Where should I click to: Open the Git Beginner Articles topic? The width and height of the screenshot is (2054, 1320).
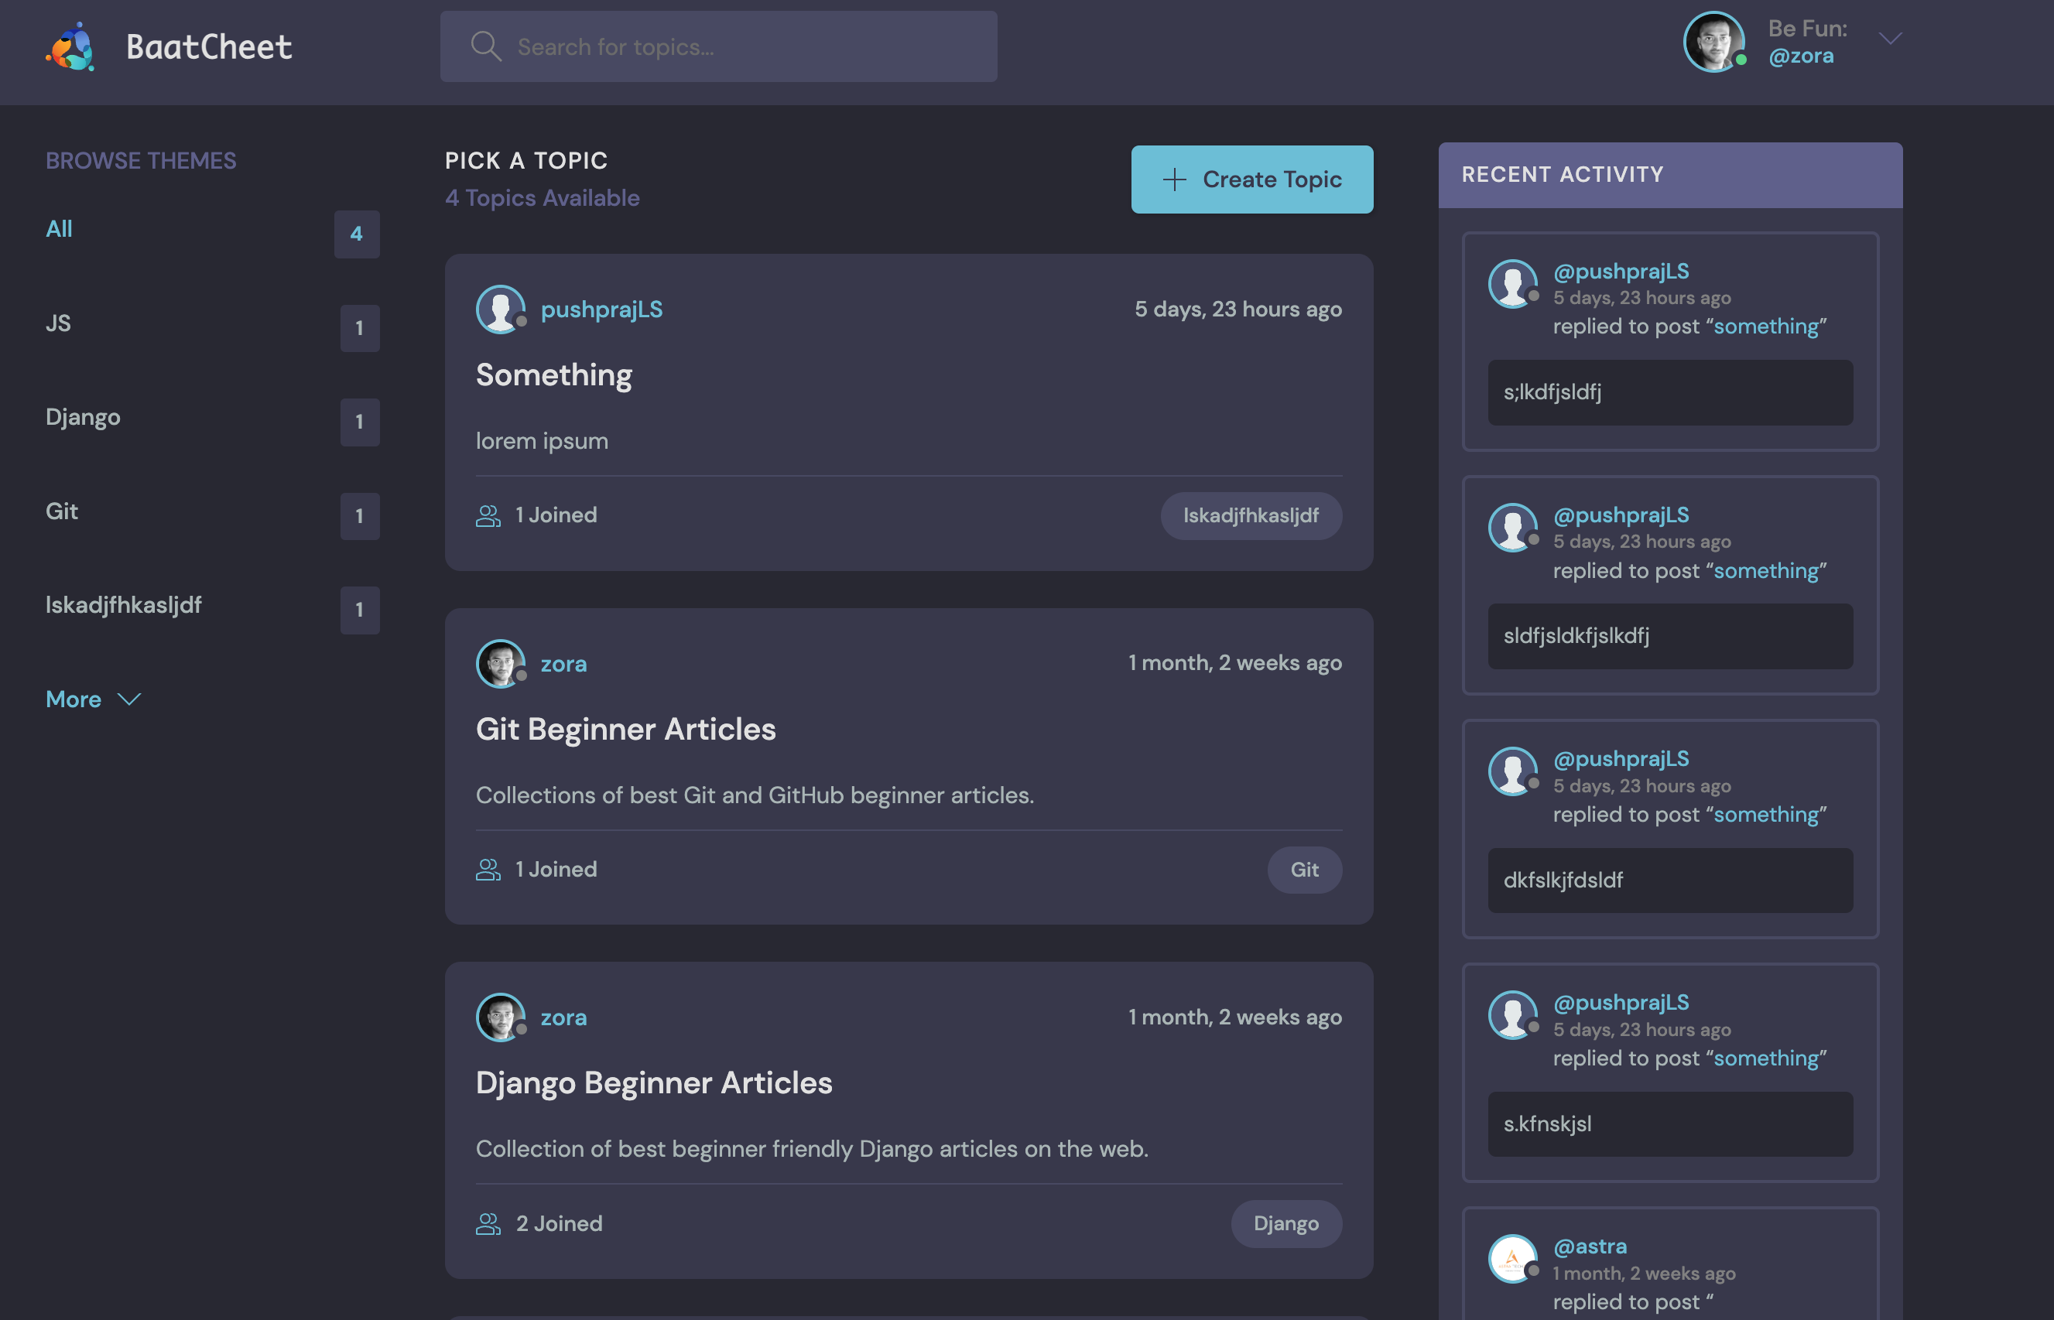tap(626, 729)
